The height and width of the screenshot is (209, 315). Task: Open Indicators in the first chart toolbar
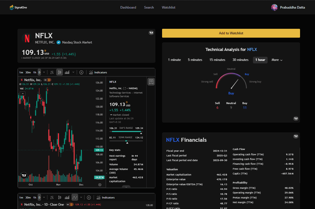click(x=98, y=72)
